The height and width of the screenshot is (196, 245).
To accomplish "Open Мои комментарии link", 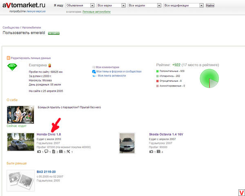I will pyautogui.click(x=107, y=67).
